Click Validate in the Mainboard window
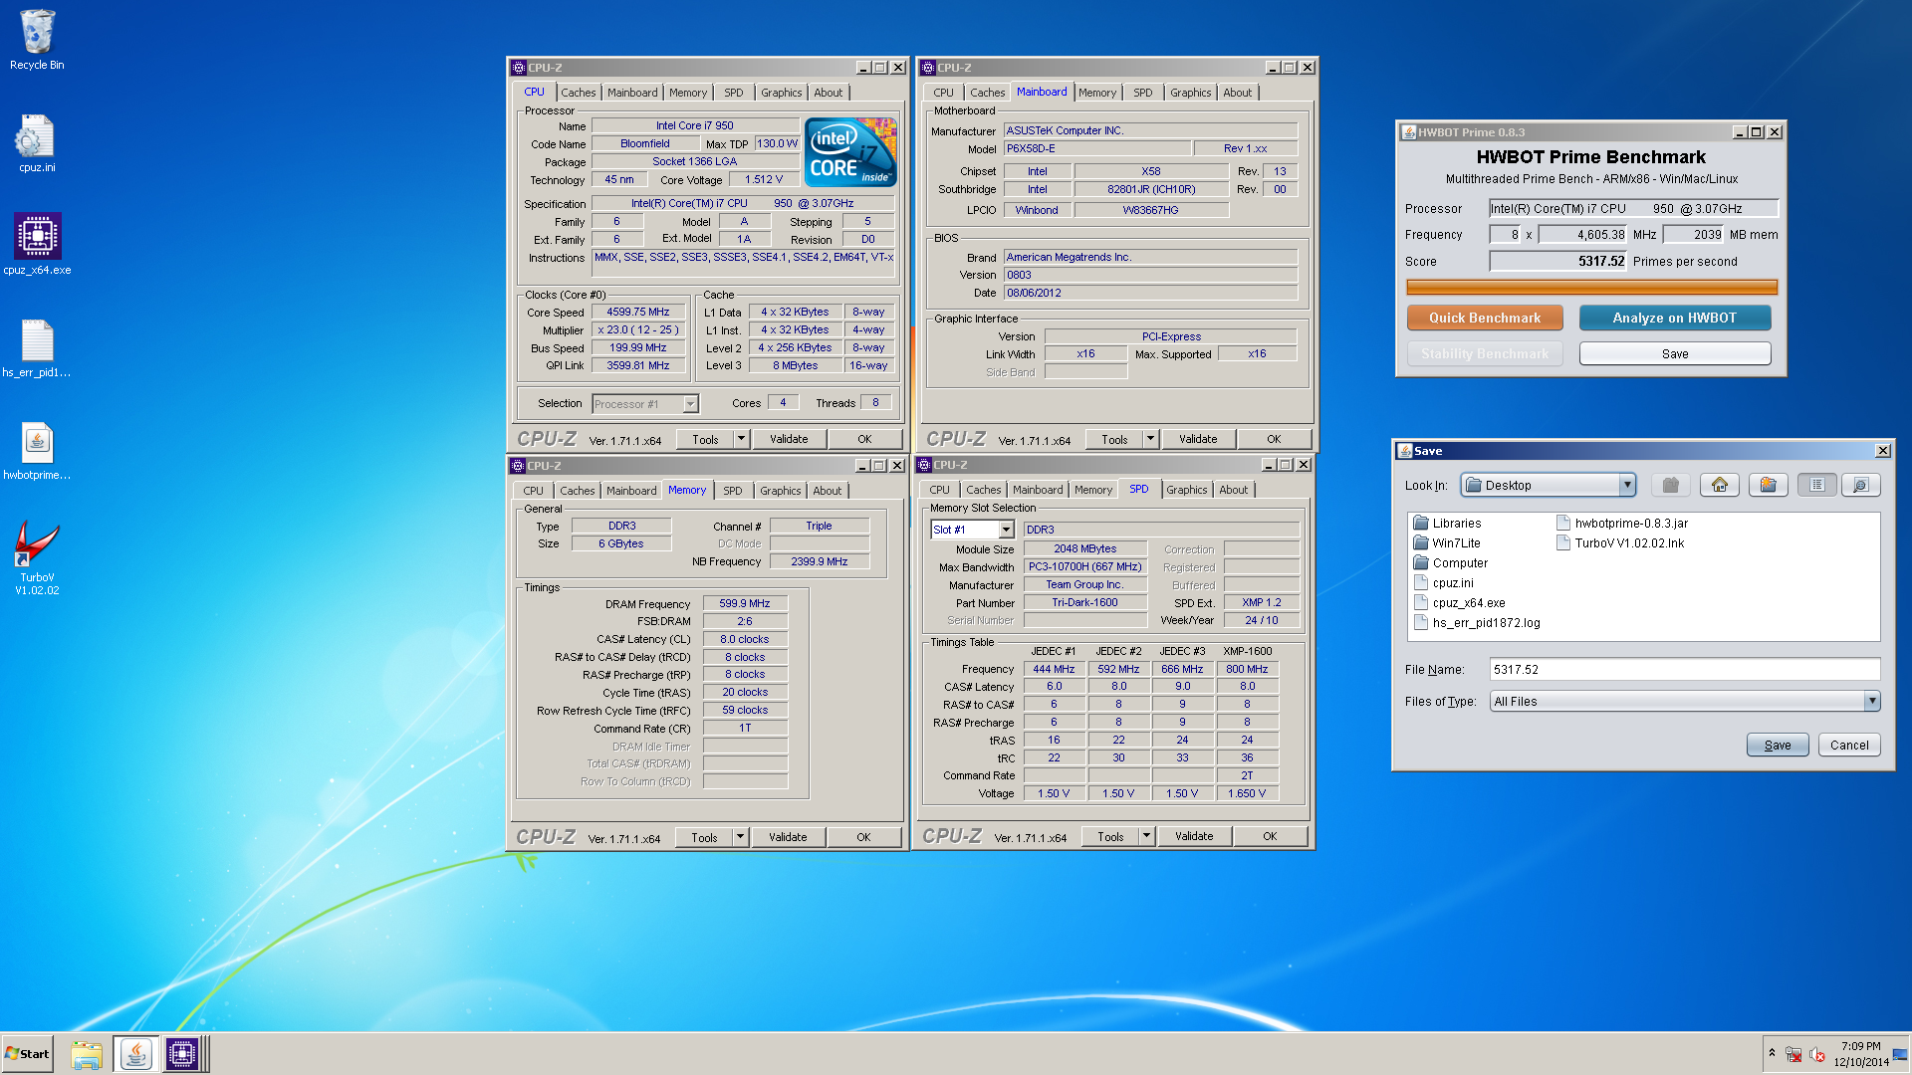This screenshot has height=1075, width=1912. [x=1198, y=439]
